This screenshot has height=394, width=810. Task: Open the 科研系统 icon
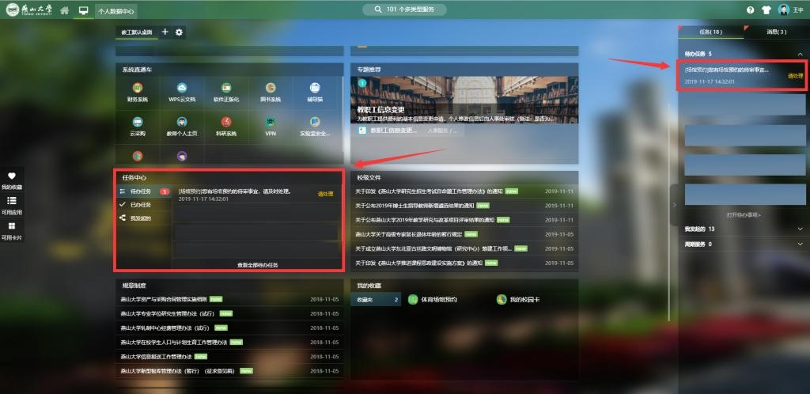[226, 123]
